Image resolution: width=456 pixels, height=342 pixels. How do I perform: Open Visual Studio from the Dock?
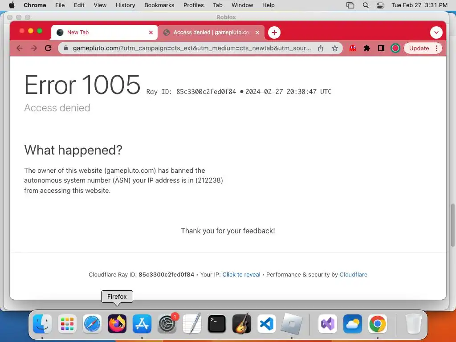pyautogui.click(x=328, y=324)
